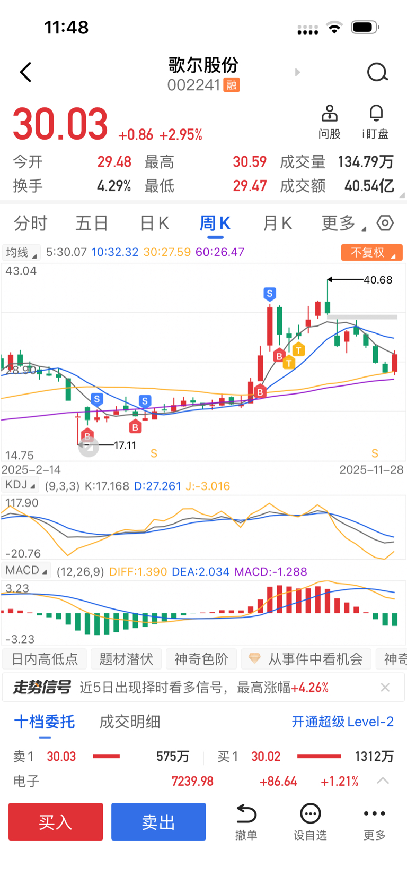
Task: Tap the blue S marker at the chart peak
Action: (270, 294)
